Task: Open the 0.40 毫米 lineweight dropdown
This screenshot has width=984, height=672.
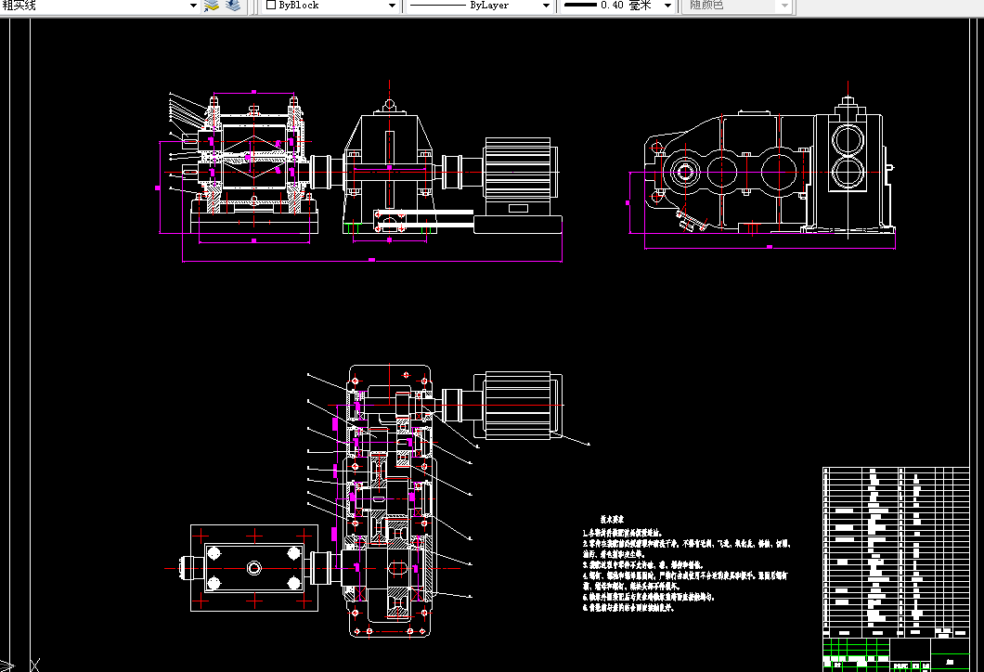Action: pyautogui.click(x=667, y=6)
